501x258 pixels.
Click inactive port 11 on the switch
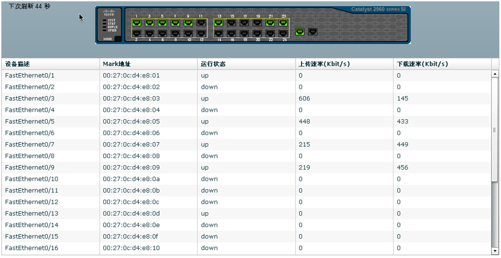click(201, 23)
